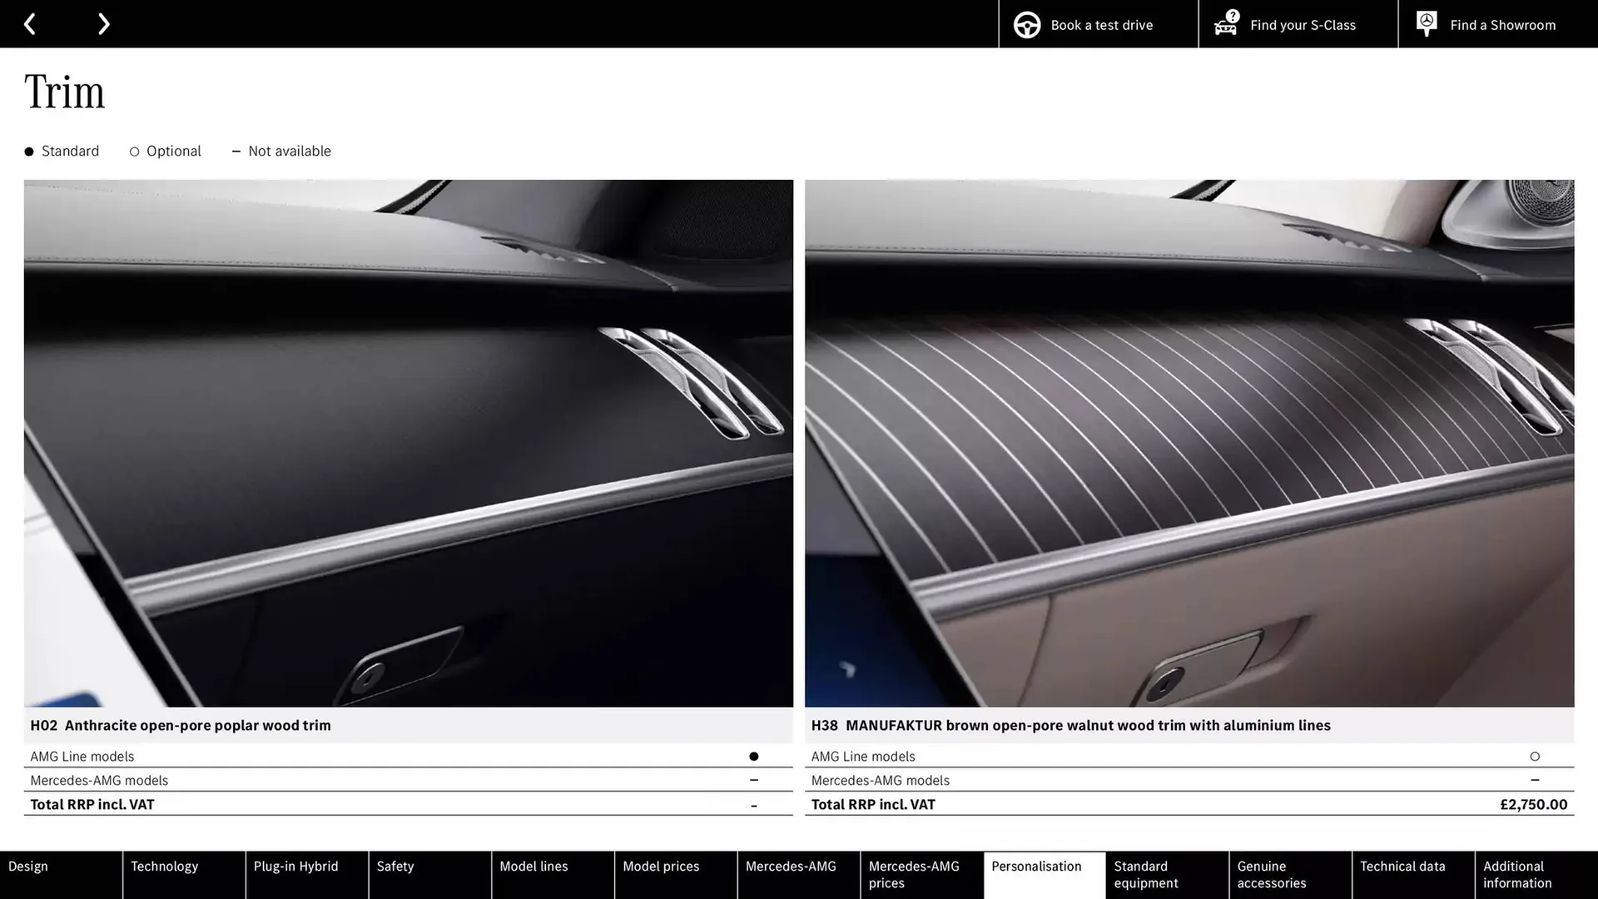
Task: Open the Technical data tab
Action: (1402, 867)
